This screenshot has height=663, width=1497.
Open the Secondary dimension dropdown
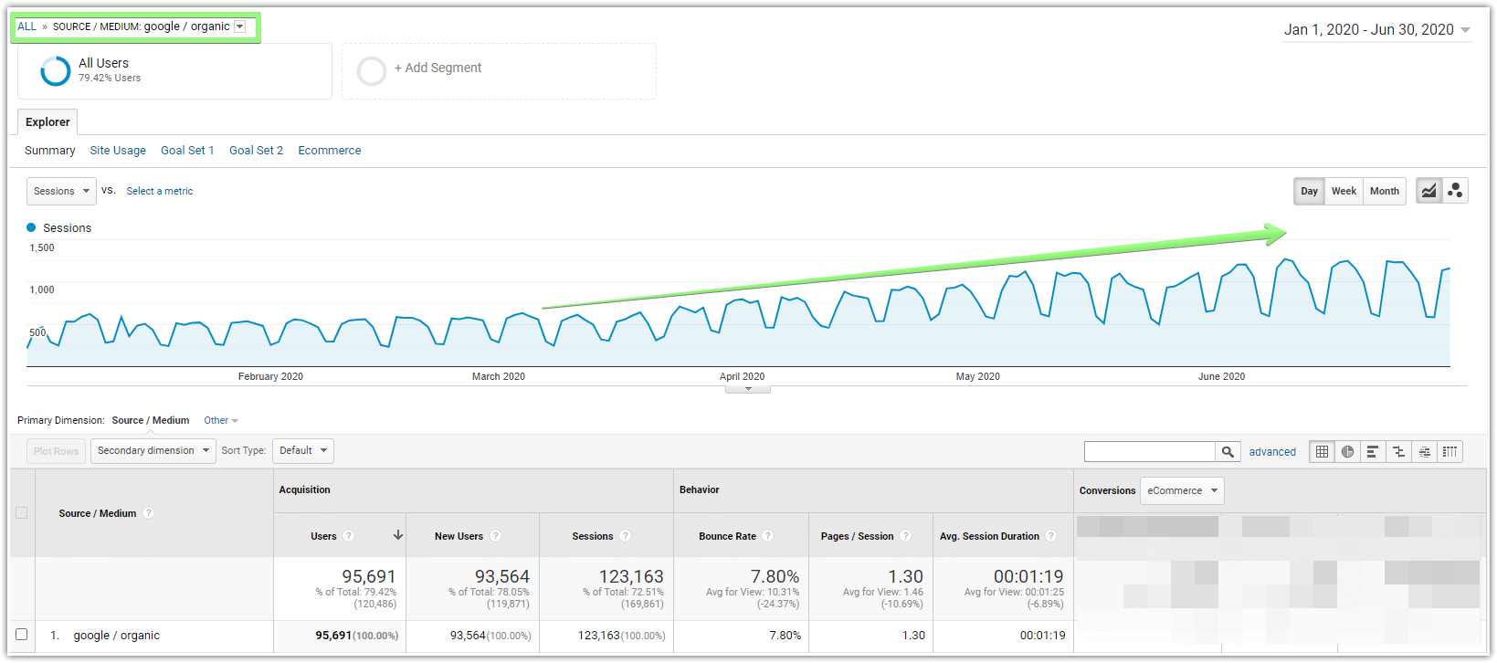click(153, 451)
